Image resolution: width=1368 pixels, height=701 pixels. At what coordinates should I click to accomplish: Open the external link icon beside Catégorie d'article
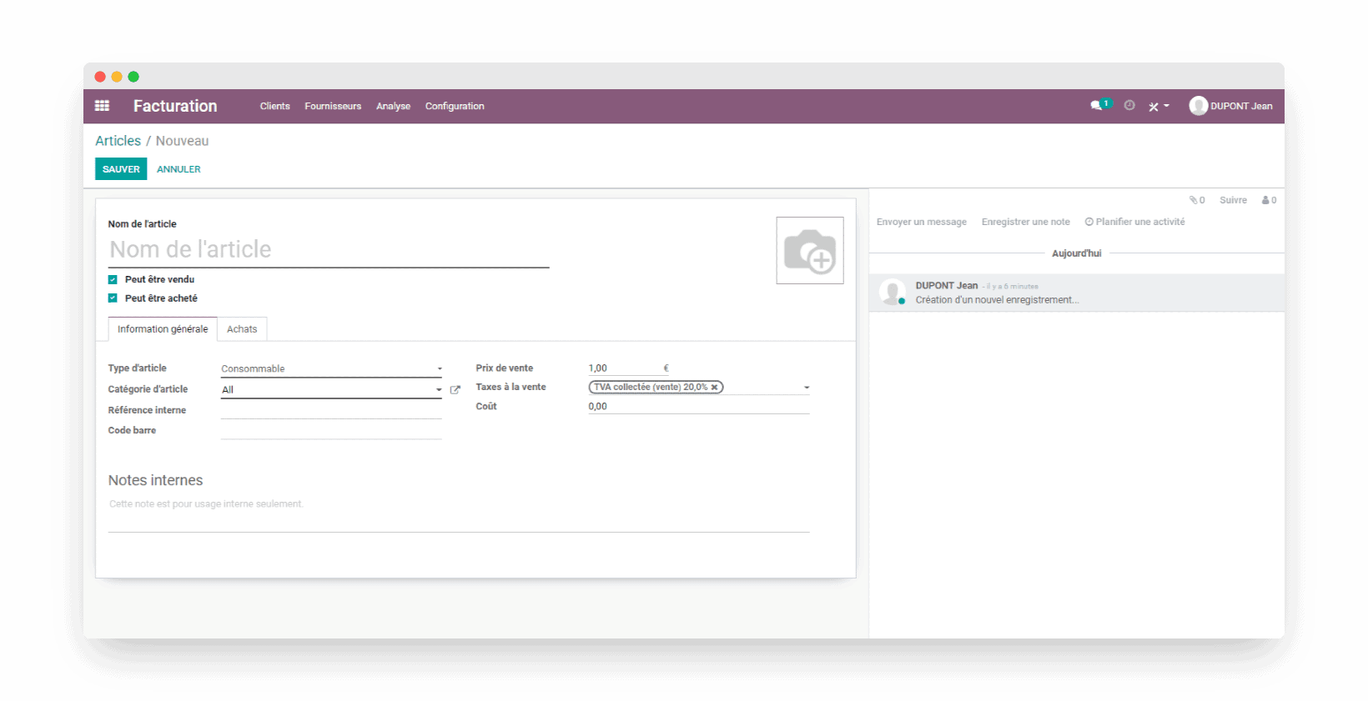pos(455,389)
